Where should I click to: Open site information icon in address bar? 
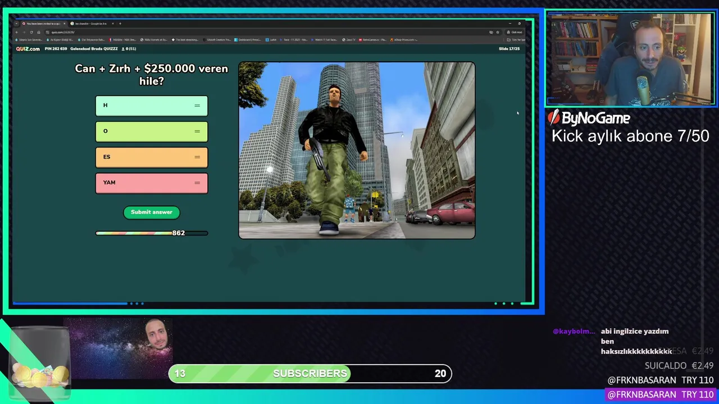point(47,32)
